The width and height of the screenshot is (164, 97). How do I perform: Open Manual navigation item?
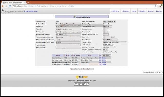click(151, 11)
